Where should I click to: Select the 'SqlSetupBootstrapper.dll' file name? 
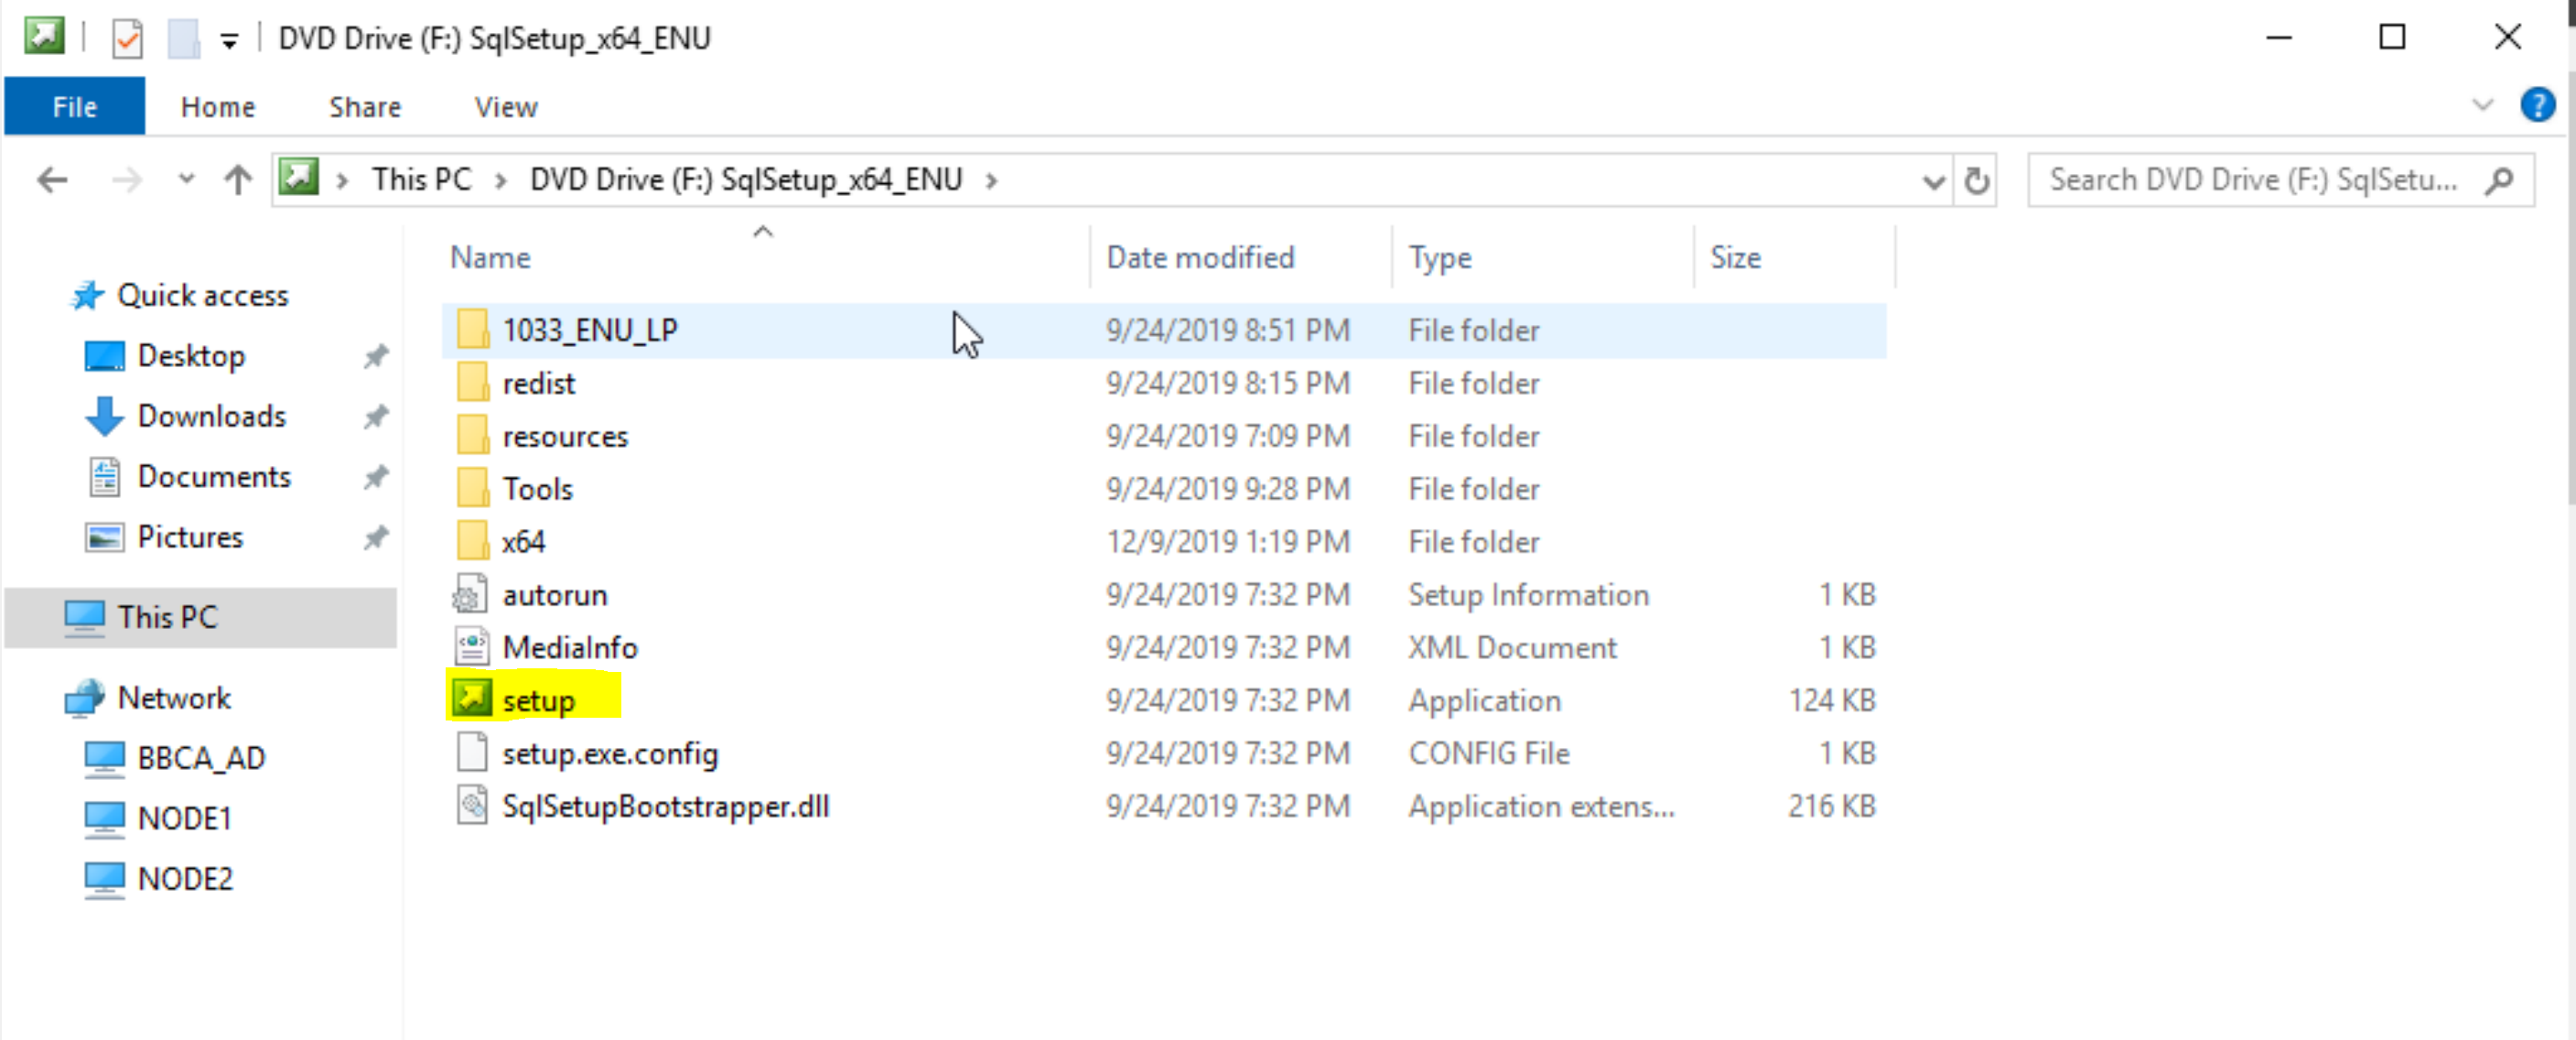[x=666, y=806]
